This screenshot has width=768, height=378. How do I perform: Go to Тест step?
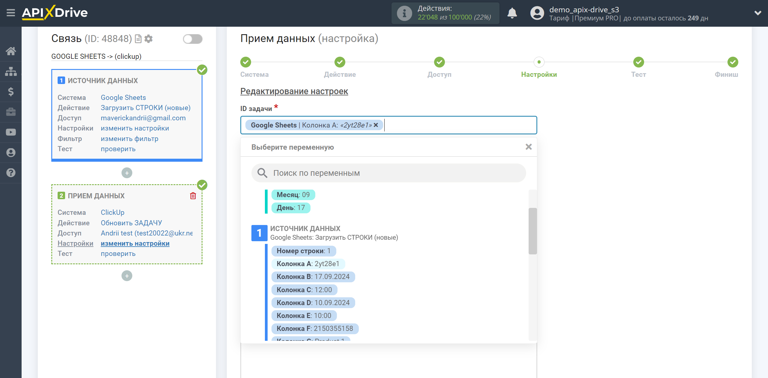tap(639, 62)
